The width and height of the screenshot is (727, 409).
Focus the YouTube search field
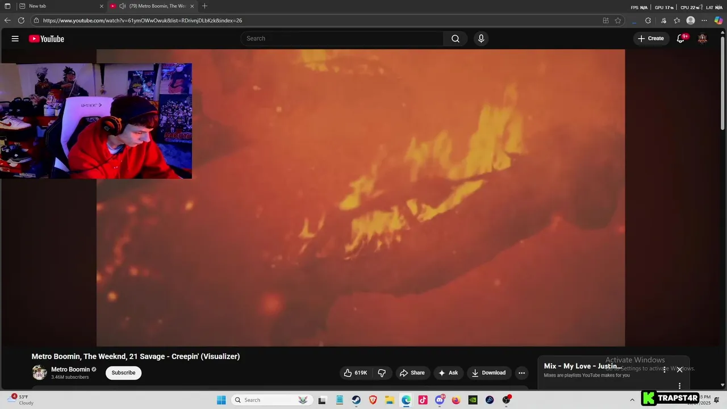[x=342, y=39]
